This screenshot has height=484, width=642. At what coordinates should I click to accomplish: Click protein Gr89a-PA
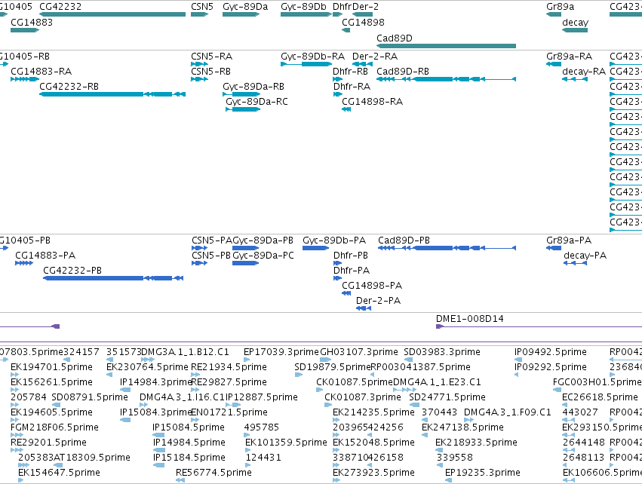click(554, 248)
